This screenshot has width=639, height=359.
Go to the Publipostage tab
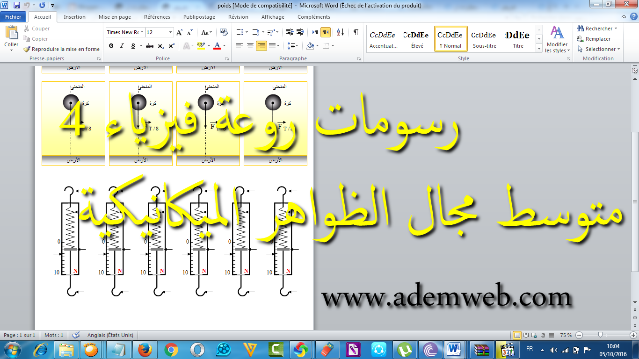click(x=199, y=17)
